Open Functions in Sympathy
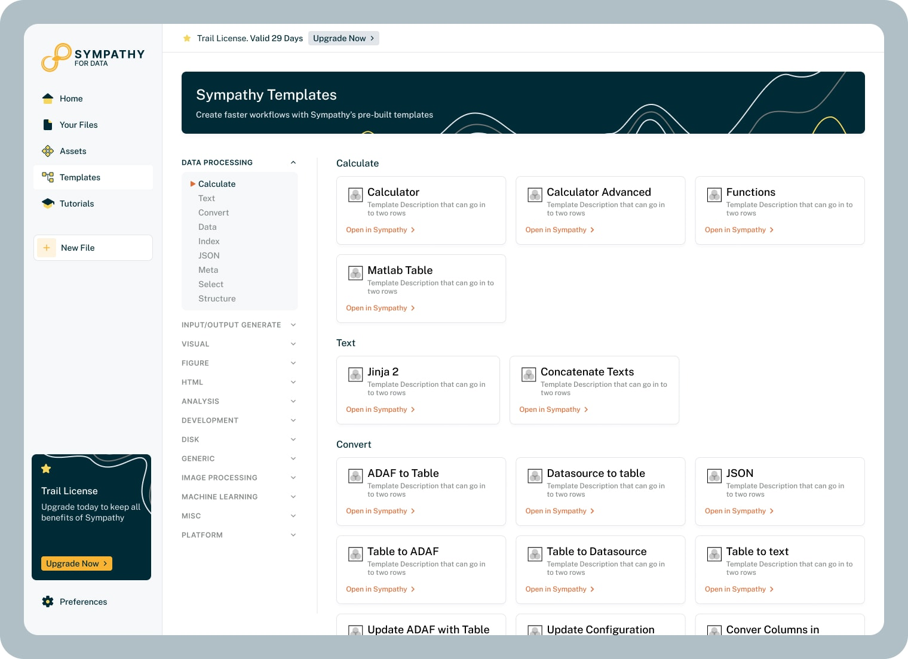 [740, 230]
